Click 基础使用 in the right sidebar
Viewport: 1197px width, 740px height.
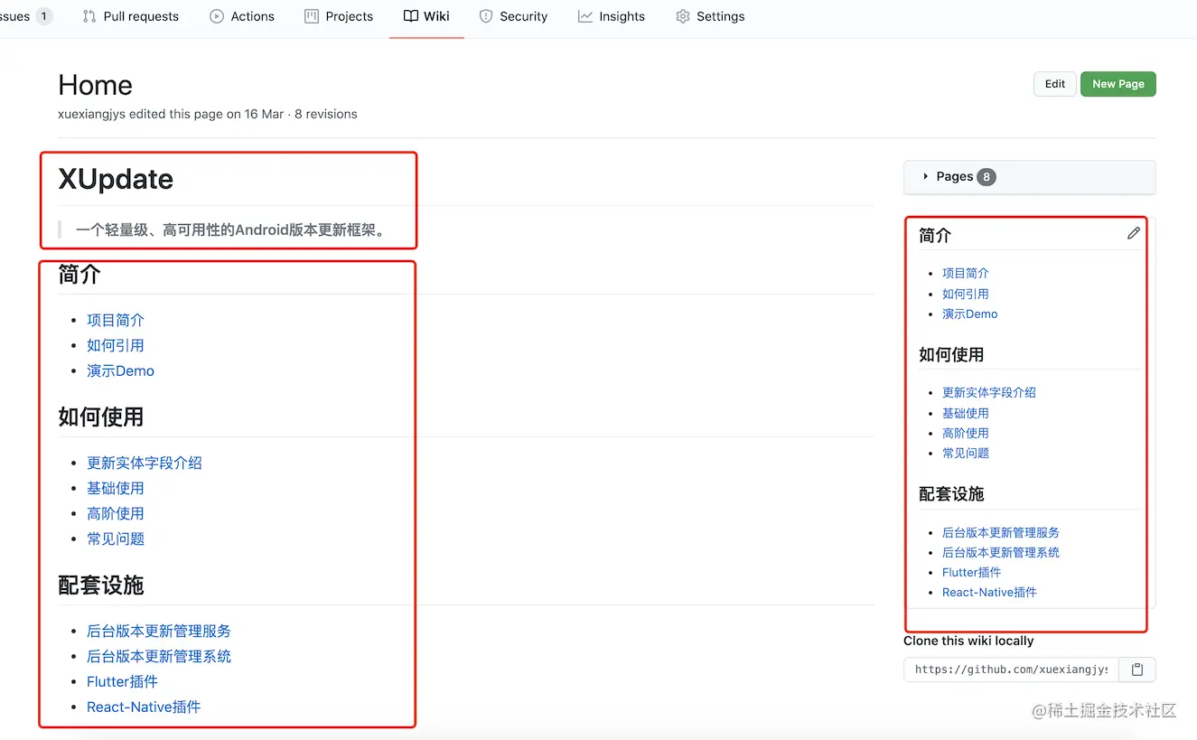tap(966, 413)
